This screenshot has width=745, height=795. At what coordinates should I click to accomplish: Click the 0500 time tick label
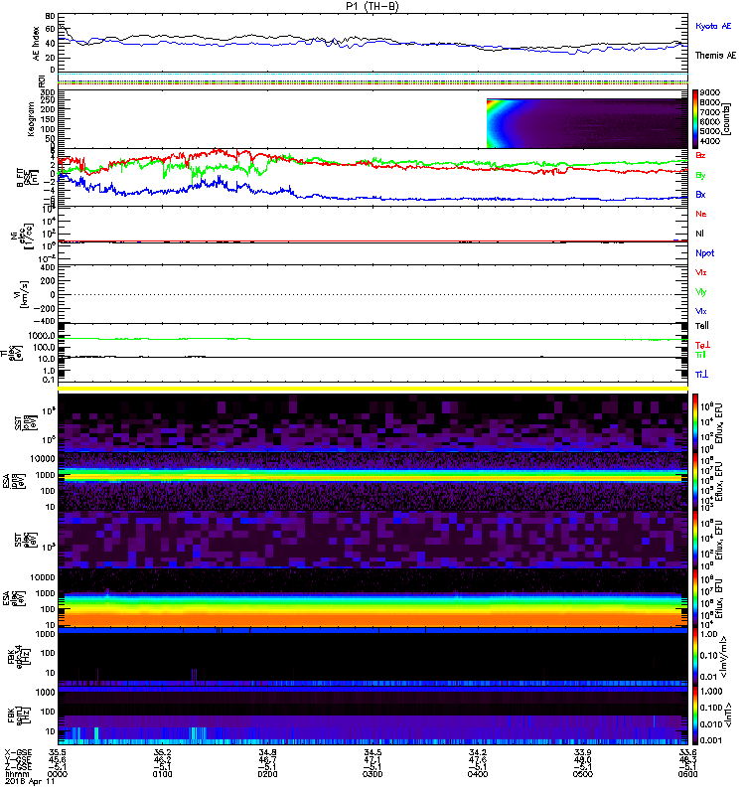pyautogui.click(x=582, y=774)
